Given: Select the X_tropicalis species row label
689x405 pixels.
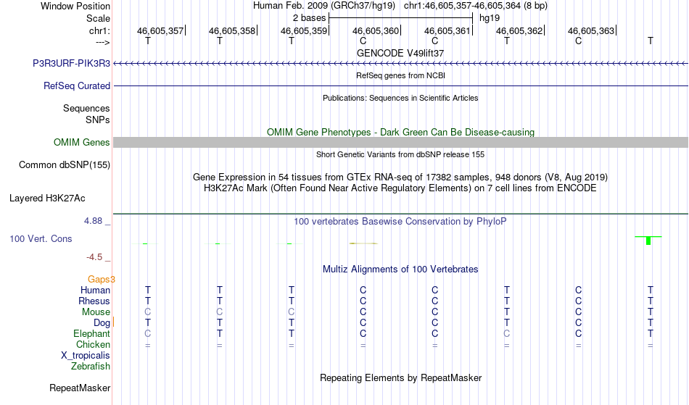Looking at the screenshot, I should point(86,356).
